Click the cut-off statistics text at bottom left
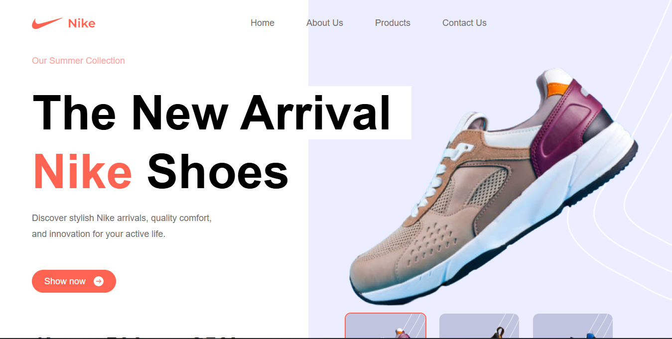Viewport: 672px width, 339px height. (134, 337)
